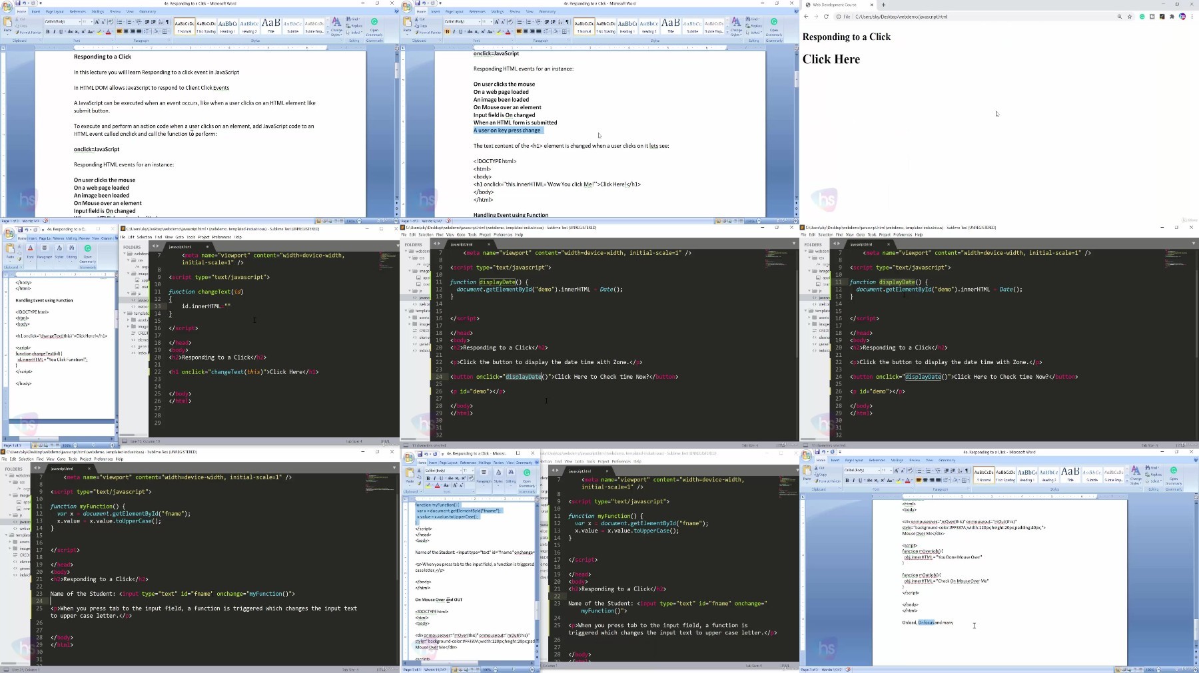Screen dimensions: 1199x673
Task: Click the Sort icon in bottom-right Word
Action: click(960, 471)
